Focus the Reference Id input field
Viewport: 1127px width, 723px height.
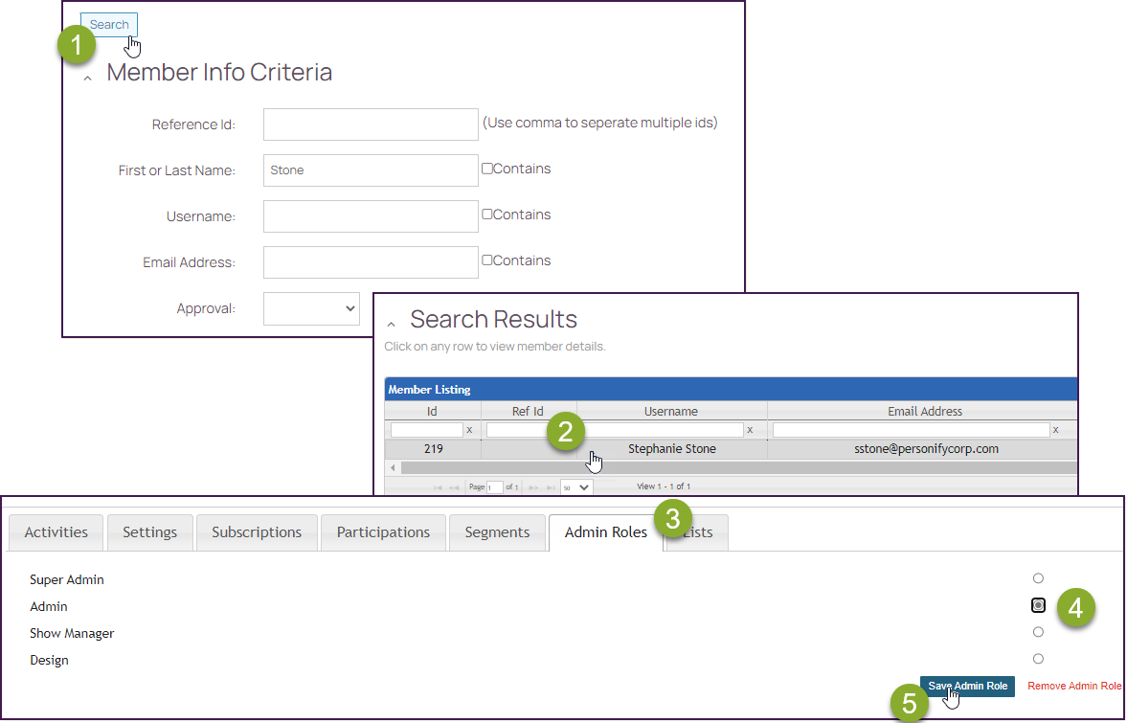(x=371, y=124)
